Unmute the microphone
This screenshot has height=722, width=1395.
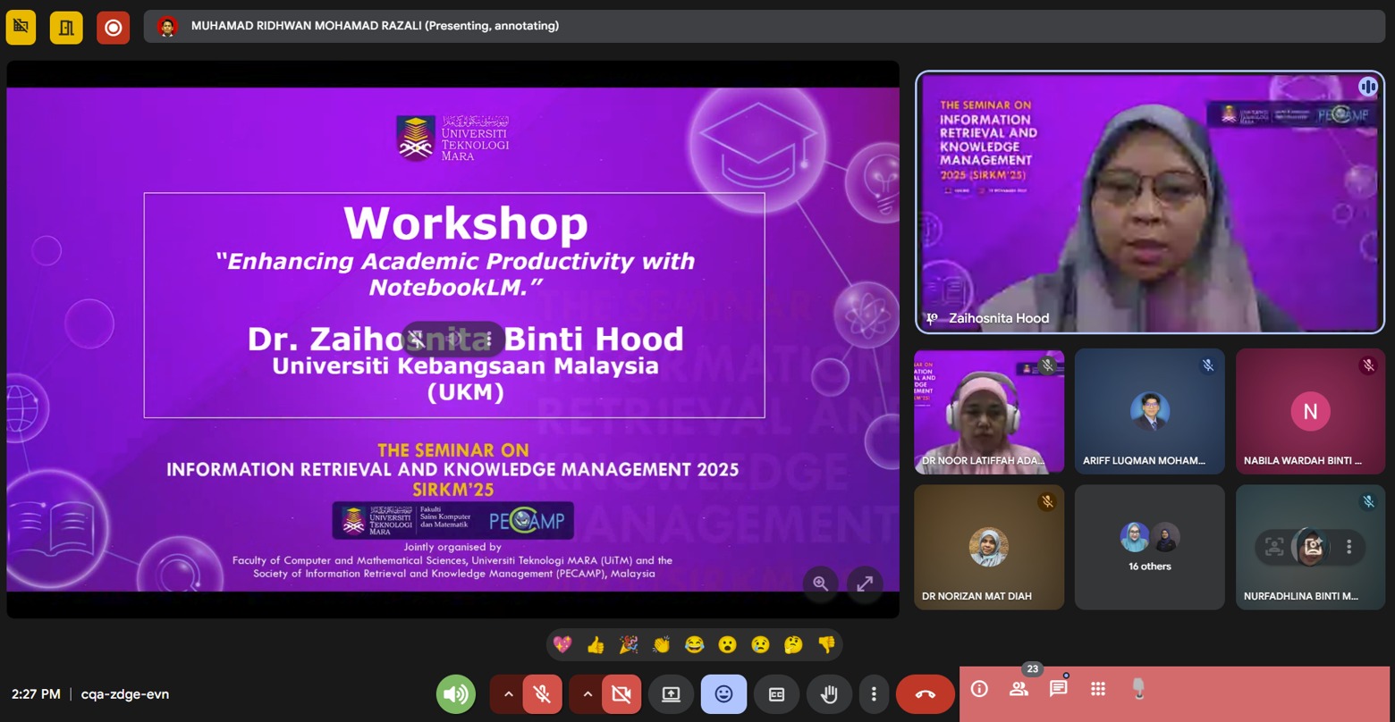(542, 694)
